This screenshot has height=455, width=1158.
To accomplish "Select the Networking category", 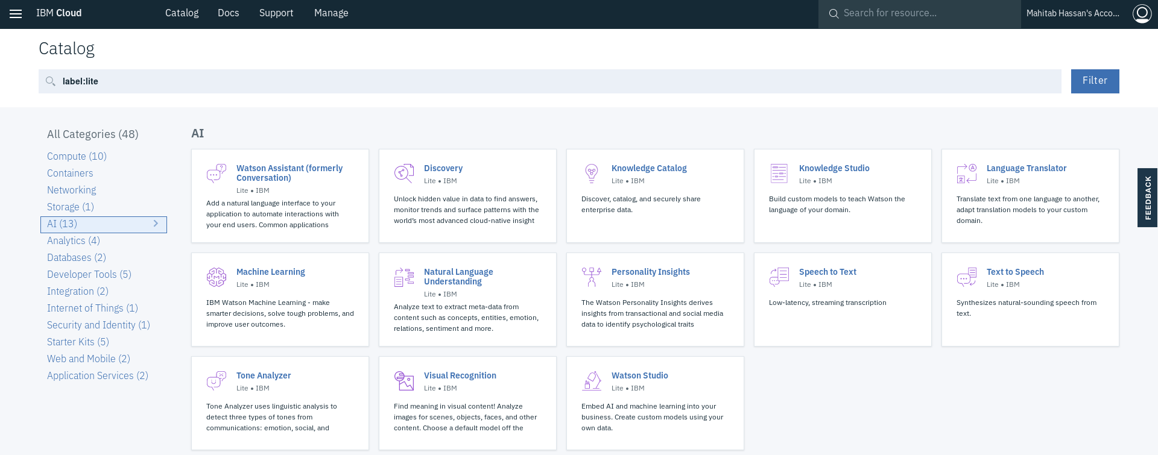I will pos(71,190).
